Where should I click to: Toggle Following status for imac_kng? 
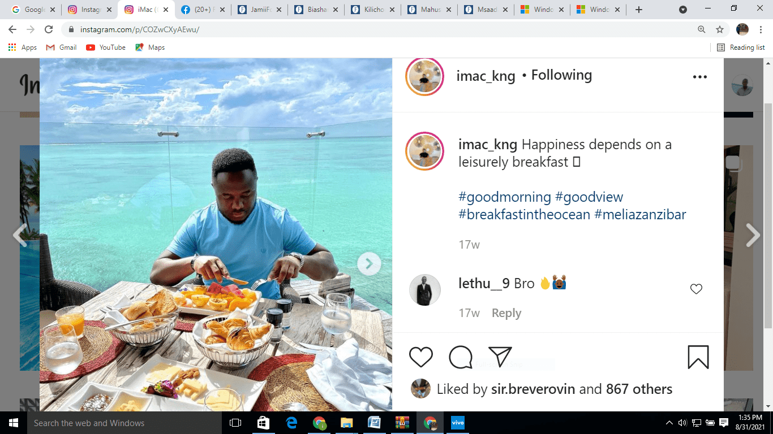click(x=561, y=75)
